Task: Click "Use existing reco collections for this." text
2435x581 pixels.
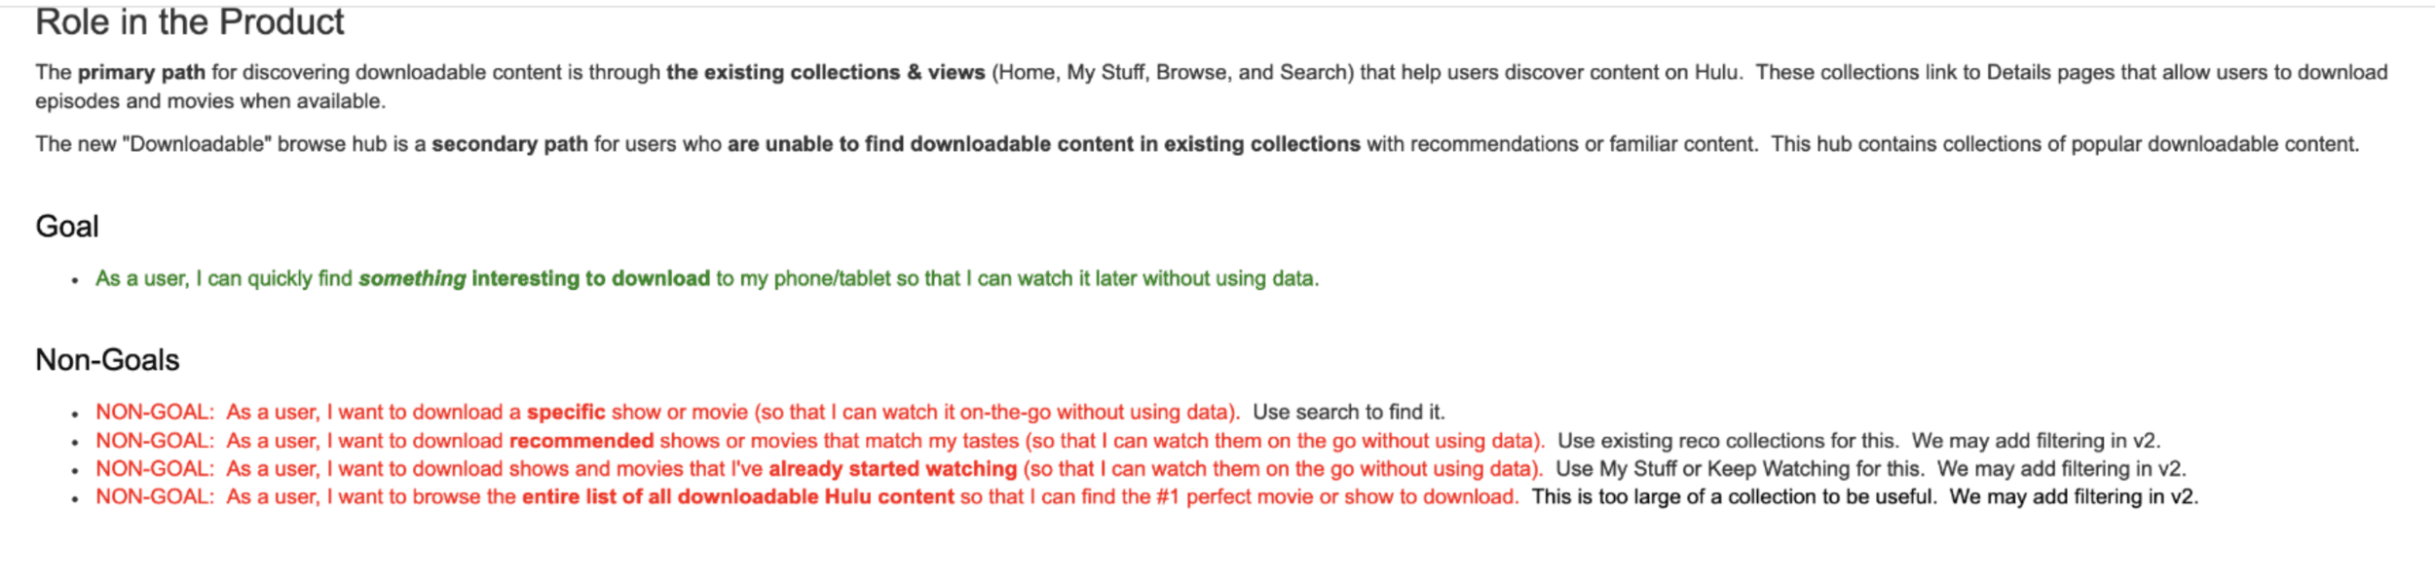Action: coord(1727,441)
